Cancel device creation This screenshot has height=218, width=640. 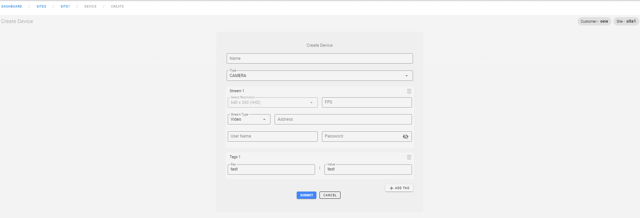[x=330, y=195]
